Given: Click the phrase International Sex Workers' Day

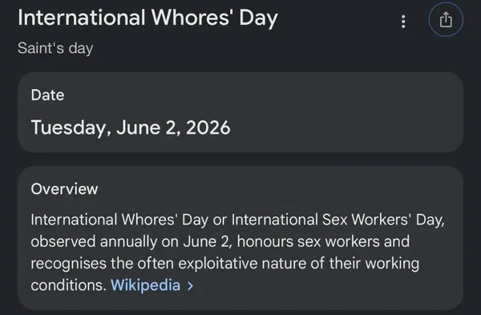Looking at the screenshot, I should pyautogui.click(x=338, y=220).
